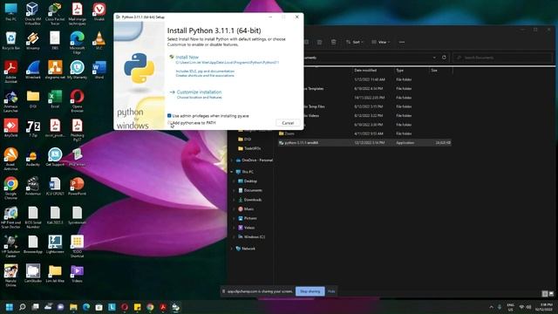Expand the Network tree node
558x314 pixels.
[x=232, y=249]
